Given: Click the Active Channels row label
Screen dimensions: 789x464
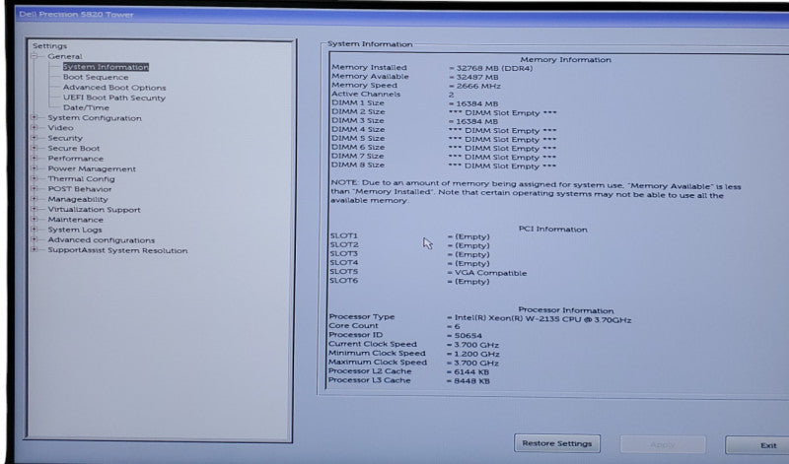Looking at the screenshot, I should click(x=366, y=94).
